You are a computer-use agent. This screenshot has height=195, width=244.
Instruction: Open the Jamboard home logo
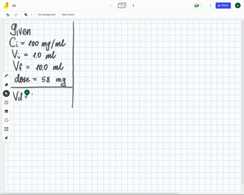[x=6, y=6]
